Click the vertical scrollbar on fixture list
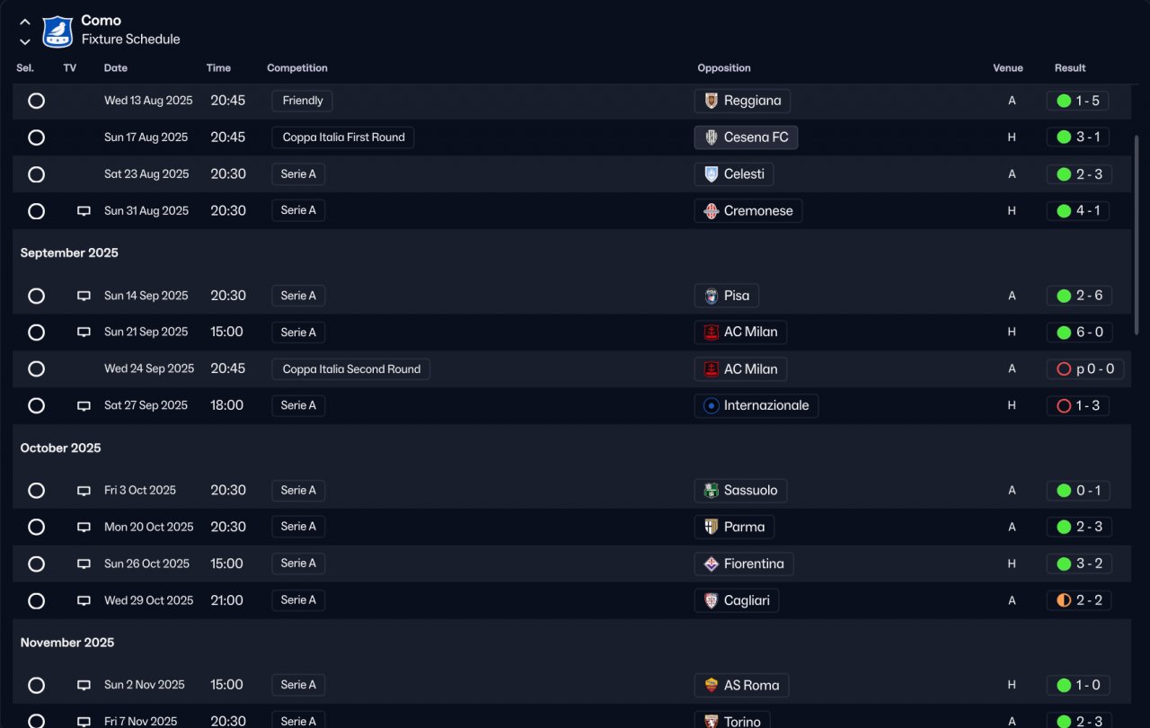The image size is (1150, 728). (1137, 234)
